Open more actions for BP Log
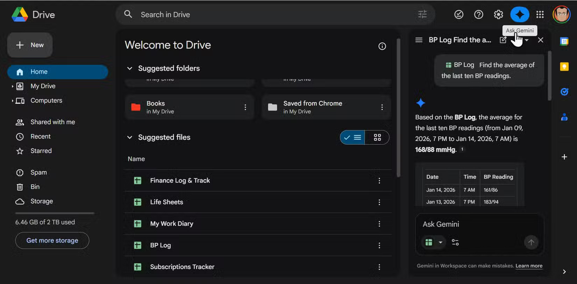Screen dimensions: 577x284 [x=379, y=246]
